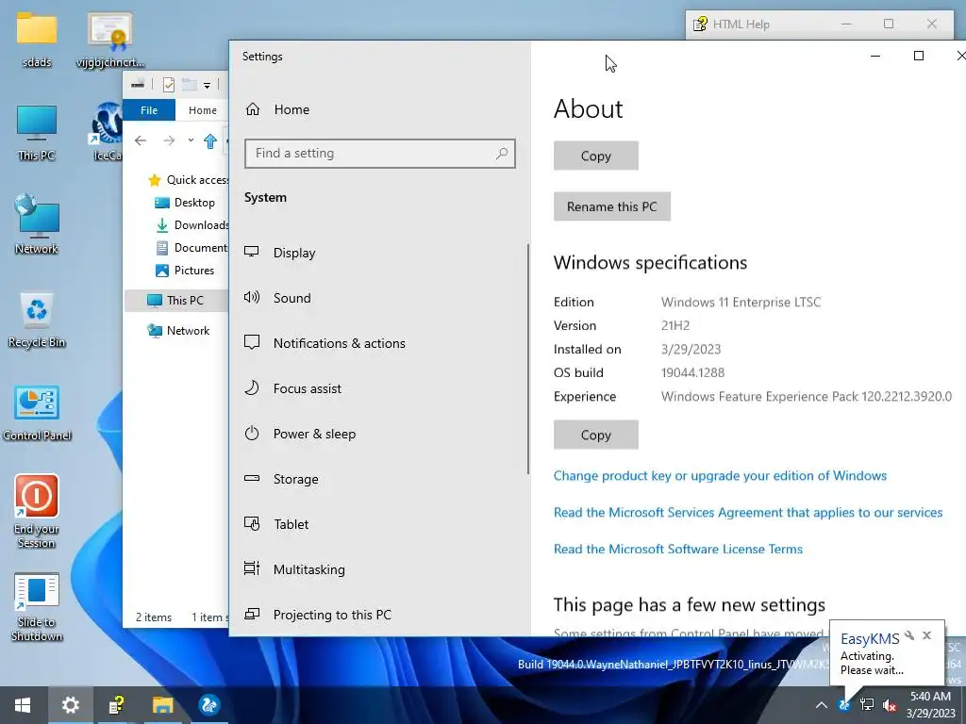Click HTML Help taskbar icon
The image size is (966, 724).
(116, 705)
